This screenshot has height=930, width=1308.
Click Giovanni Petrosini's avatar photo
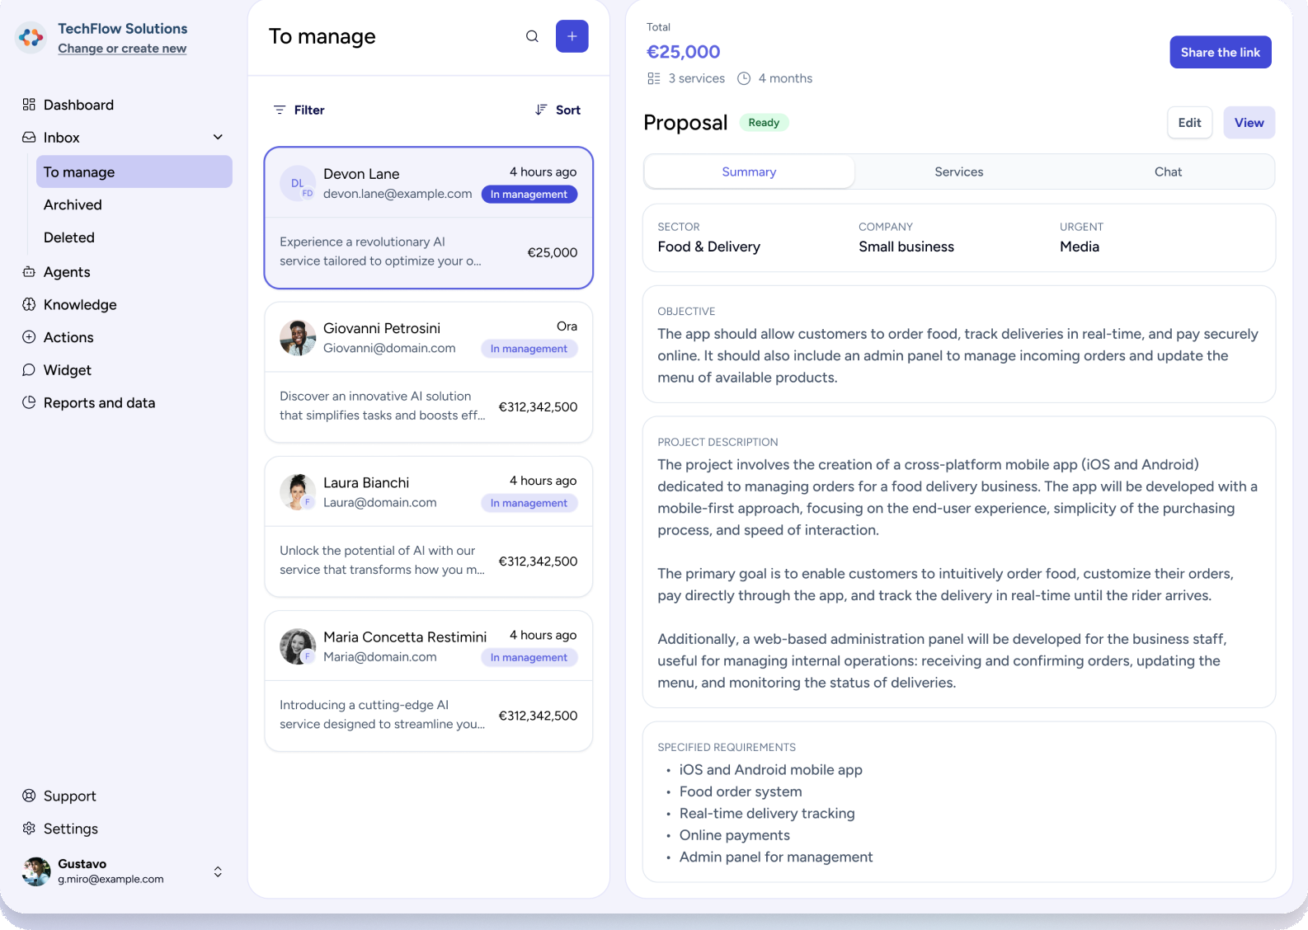point(298,338)
